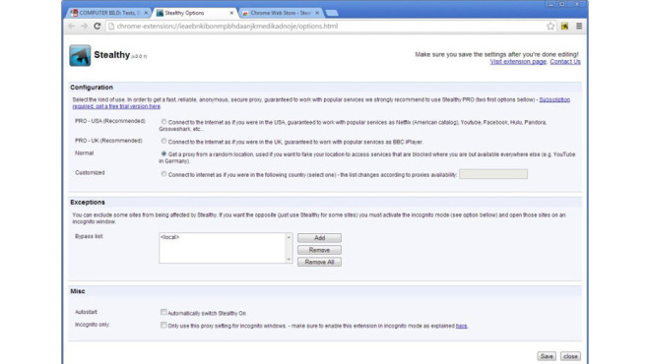
Task: Reload the Stealthy options page
Action: pos(97,26)
